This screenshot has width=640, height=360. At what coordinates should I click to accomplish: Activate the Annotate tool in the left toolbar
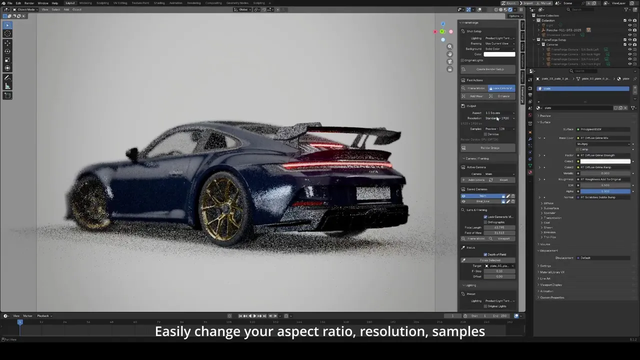7,78
